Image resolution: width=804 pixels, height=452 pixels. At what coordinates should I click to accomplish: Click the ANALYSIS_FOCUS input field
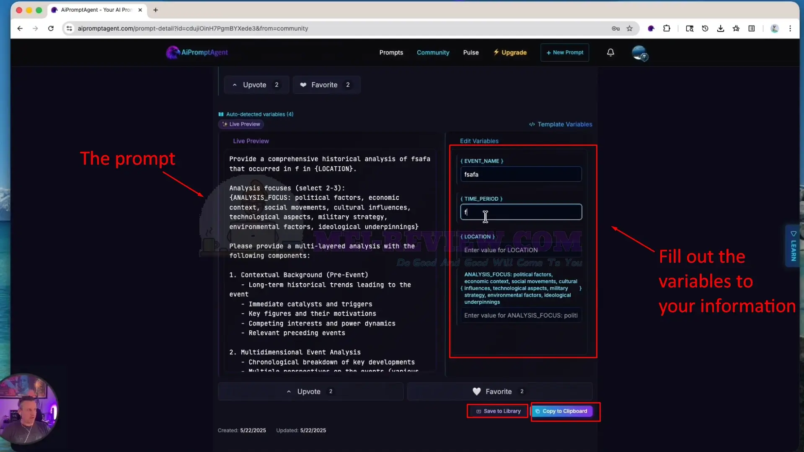(521, 315)
